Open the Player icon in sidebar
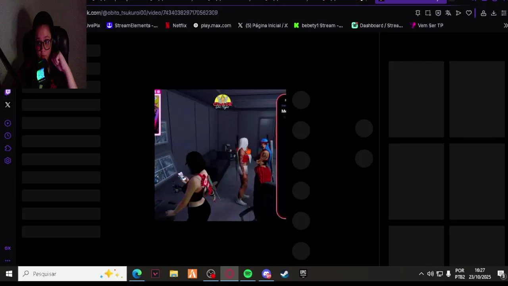 point(8,124)
